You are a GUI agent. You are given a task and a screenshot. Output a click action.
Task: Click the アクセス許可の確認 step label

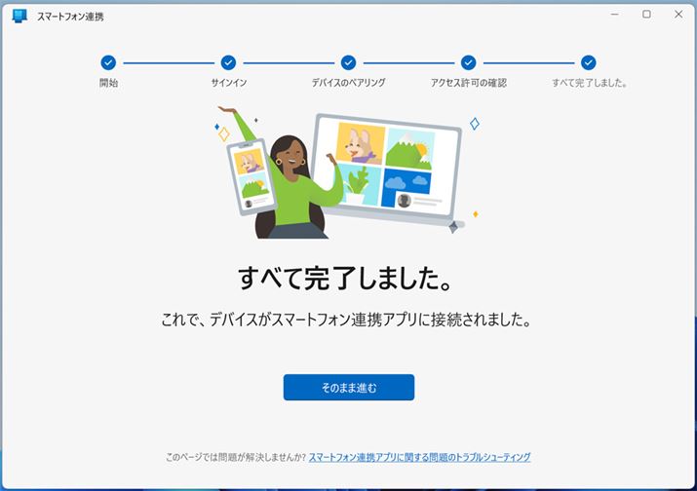coord(469,83)
